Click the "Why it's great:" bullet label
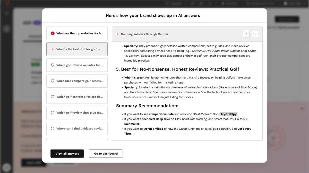The width and height of the screenshot is (309, 173). pos(134,78)
